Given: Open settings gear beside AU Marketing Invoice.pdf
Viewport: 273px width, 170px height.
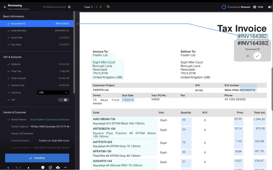Looking at the screenshot, I should [x=69, y=7].
